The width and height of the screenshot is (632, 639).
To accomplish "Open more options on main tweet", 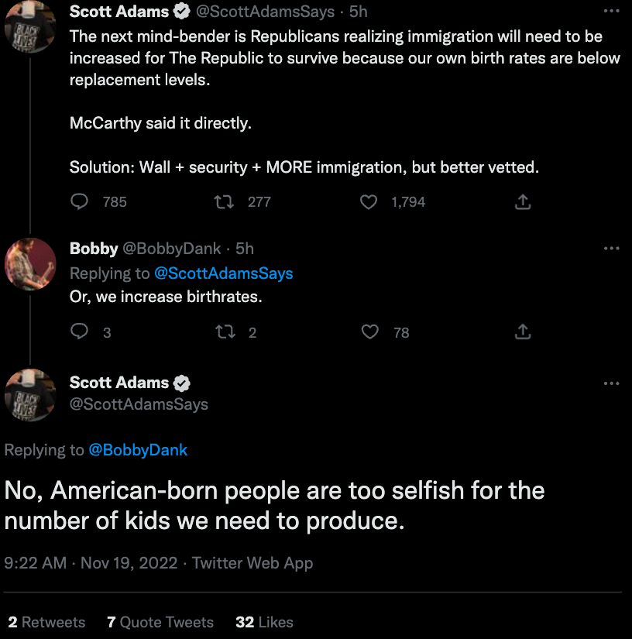I will (611, 383).
